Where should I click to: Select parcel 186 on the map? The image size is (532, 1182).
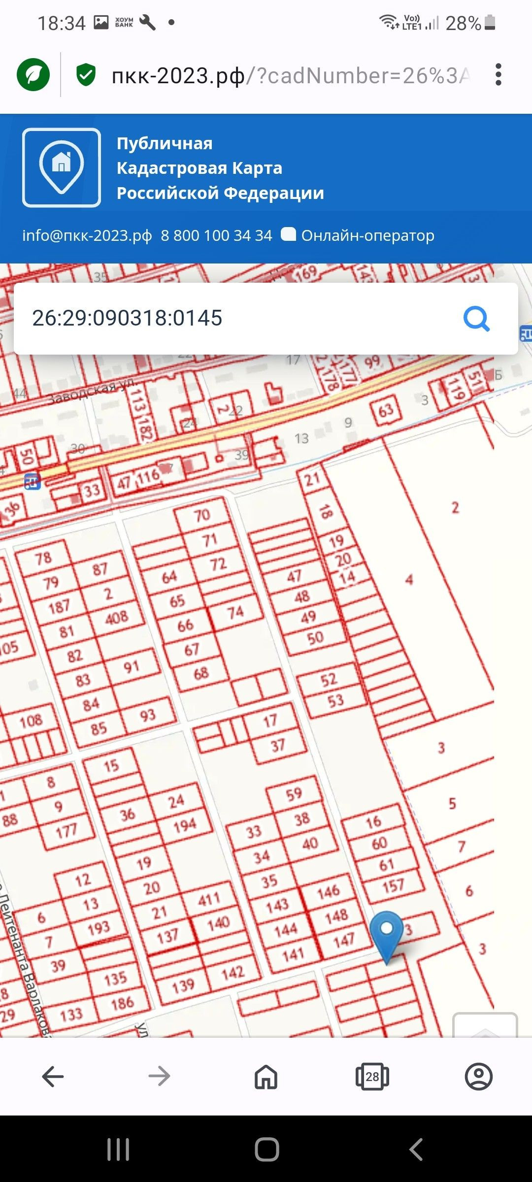pyautogui.click(x=123, y=1002)
